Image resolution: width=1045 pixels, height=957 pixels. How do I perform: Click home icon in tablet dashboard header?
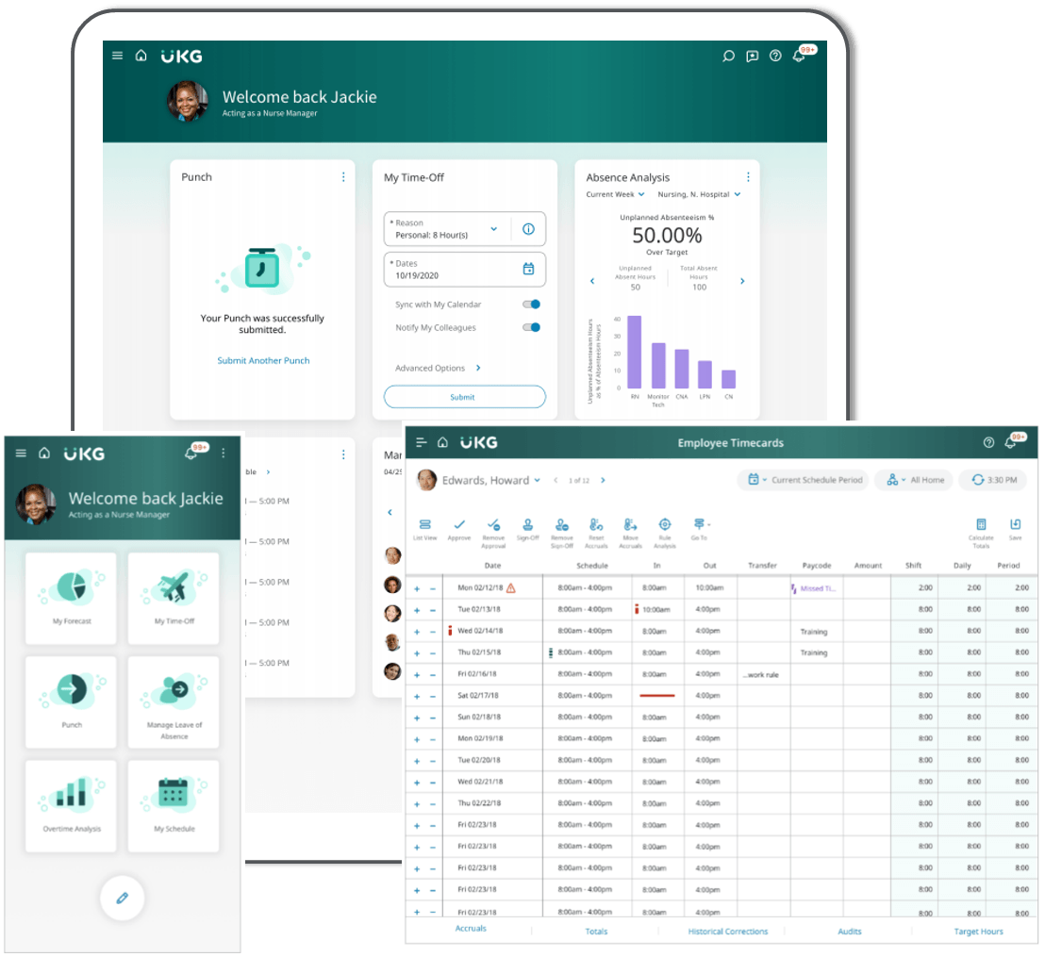[x=141, y=56]
